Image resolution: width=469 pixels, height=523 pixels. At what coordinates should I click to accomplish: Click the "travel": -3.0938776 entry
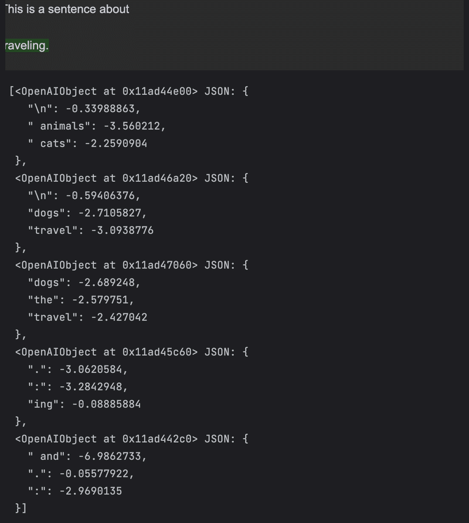[91, 230]
